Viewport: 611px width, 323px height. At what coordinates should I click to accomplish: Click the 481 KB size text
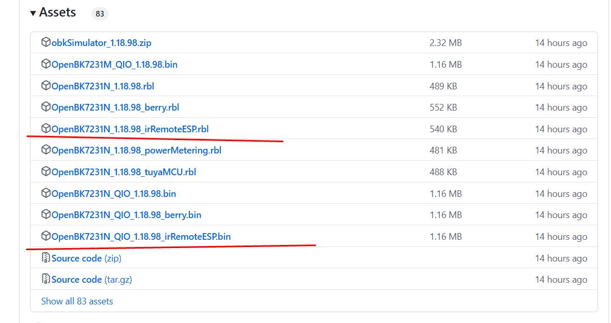443,150
